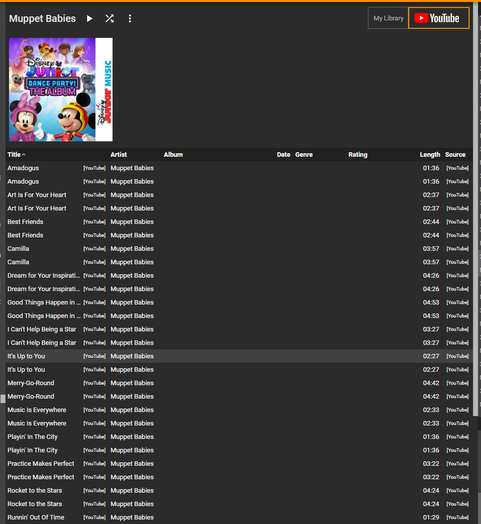This screenshot has height=524, width=481.
Task: Click the Rating column header
Action: pos(358,154)
